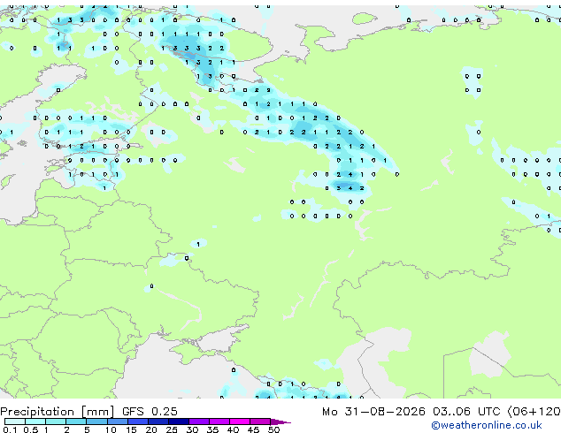Pick the 10 to 15 mm legend swatch
The height and width of the screenshot is (433, 561).
118,422
